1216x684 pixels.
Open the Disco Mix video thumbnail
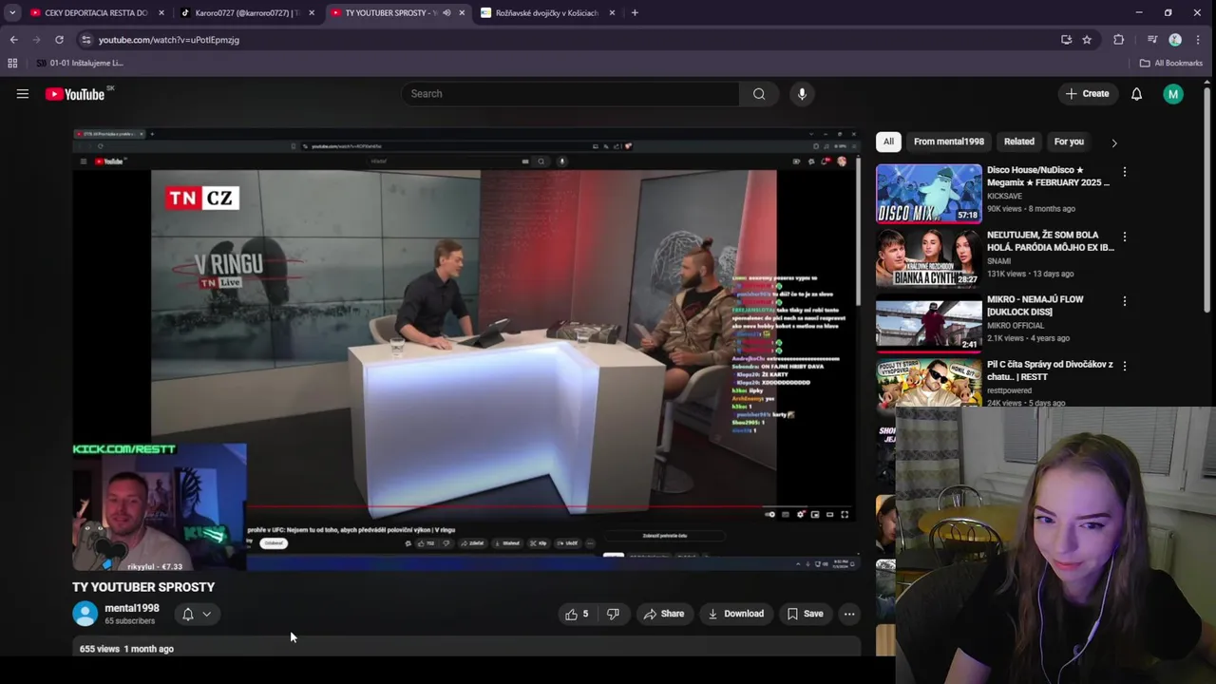pyautogui.click(x=929, y=194)
